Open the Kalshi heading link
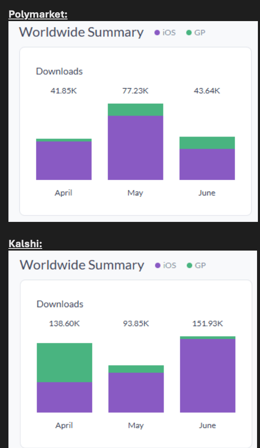The image size is (260, 448). tap(25, 244)
